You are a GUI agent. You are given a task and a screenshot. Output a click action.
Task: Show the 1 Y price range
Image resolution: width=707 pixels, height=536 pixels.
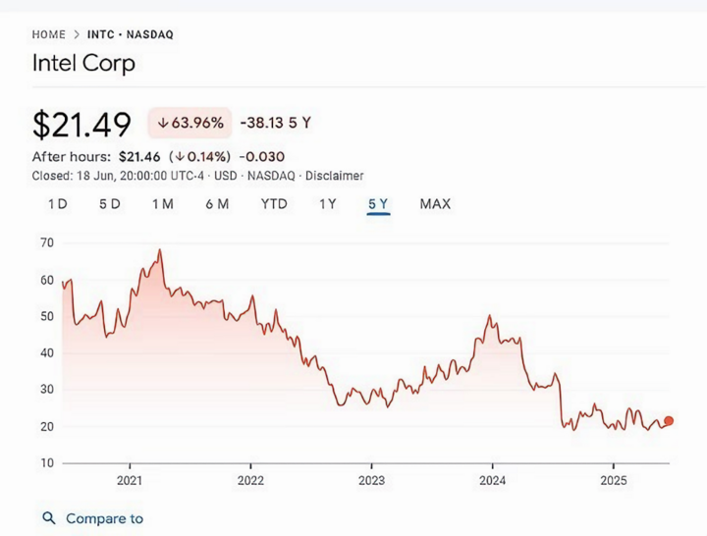[x=328, y=204]
